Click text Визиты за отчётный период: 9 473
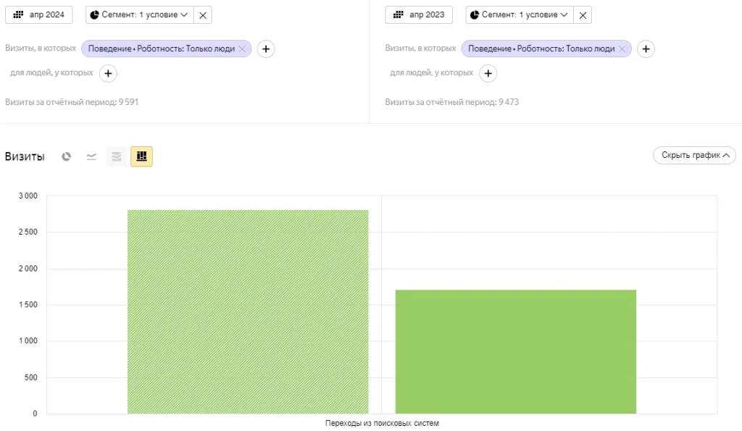Screen dimensions: 742x431 [452, 101]
